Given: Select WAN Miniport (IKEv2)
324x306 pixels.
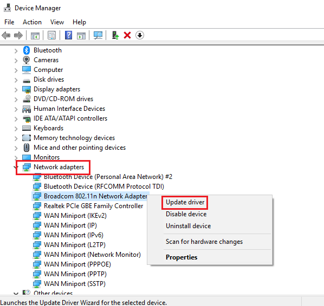Looking at the screenshot, I should click(x=75, y=216).
